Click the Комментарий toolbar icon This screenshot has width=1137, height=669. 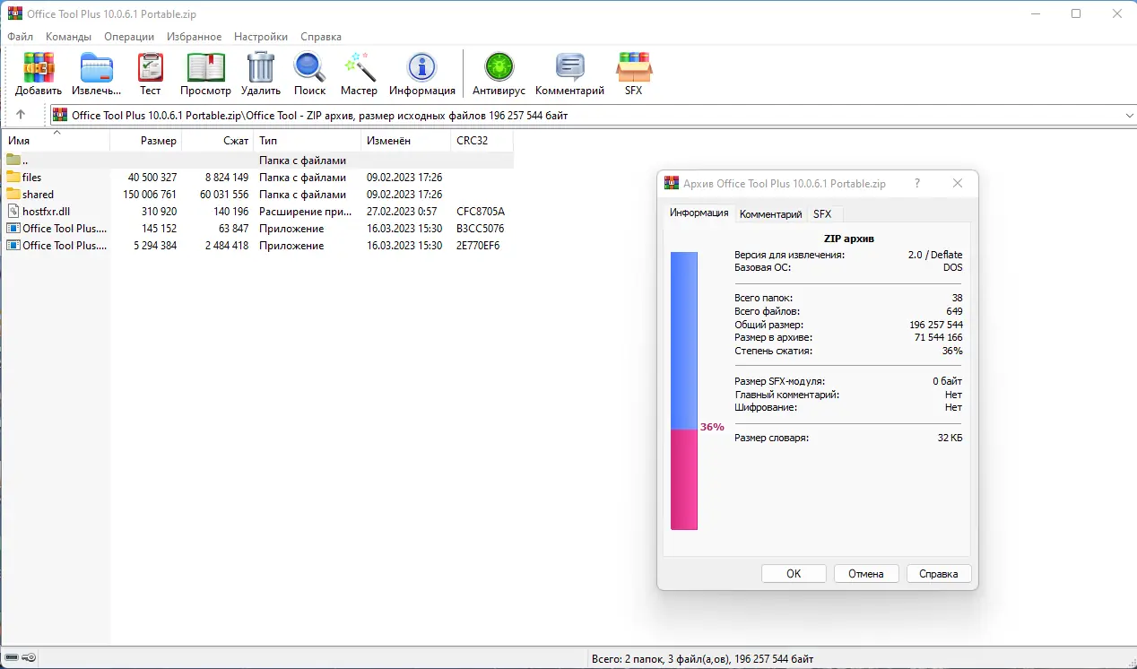pos(569,67)
